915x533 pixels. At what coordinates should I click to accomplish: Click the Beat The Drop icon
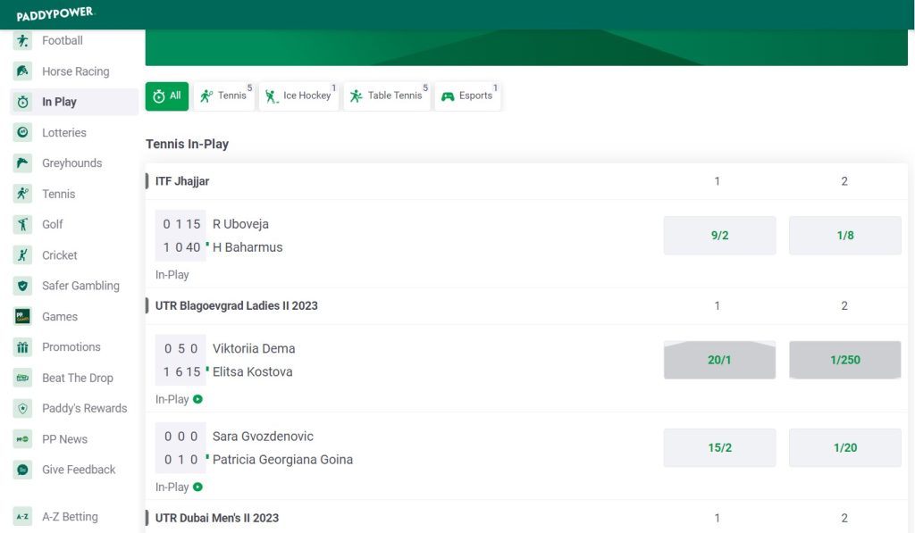click(22, 378)
